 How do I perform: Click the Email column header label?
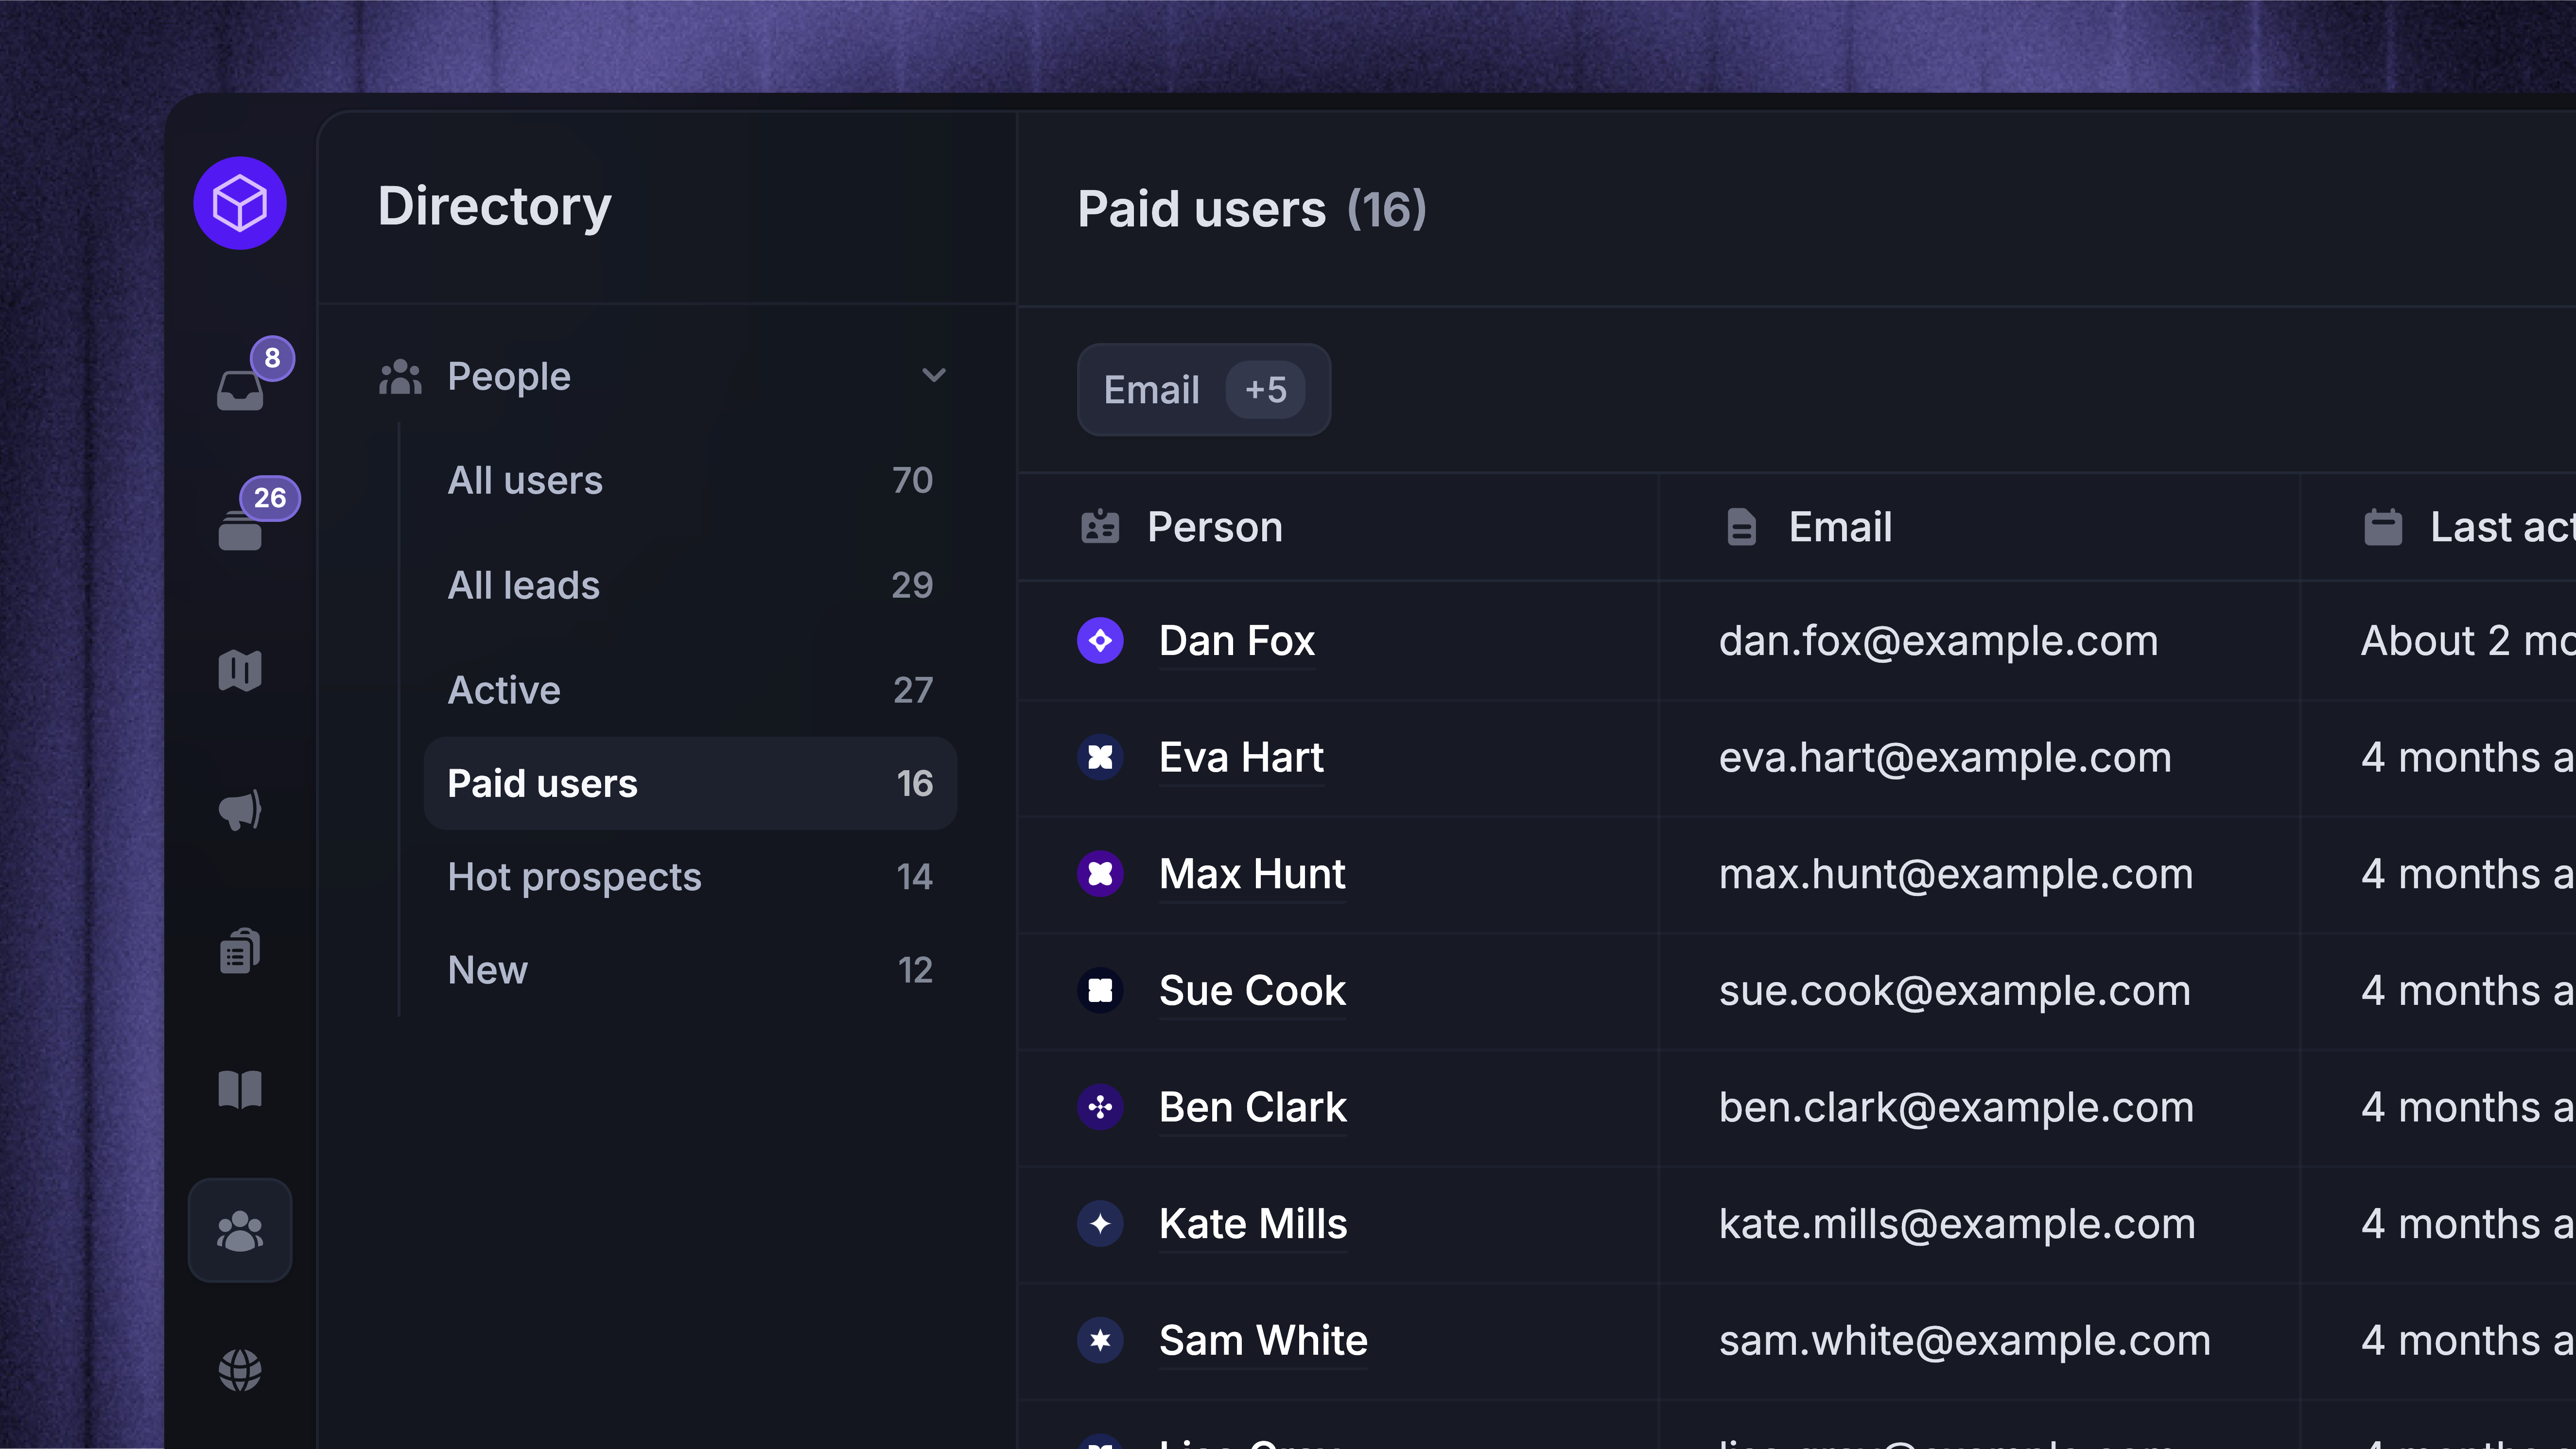[1840, 527]
